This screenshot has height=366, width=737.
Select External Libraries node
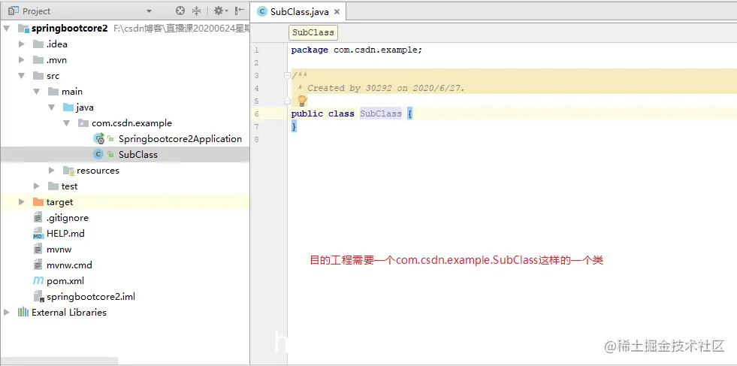[69, 313]
